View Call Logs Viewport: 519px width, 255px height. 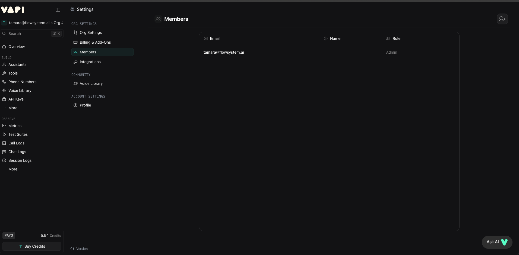point(16,143)
